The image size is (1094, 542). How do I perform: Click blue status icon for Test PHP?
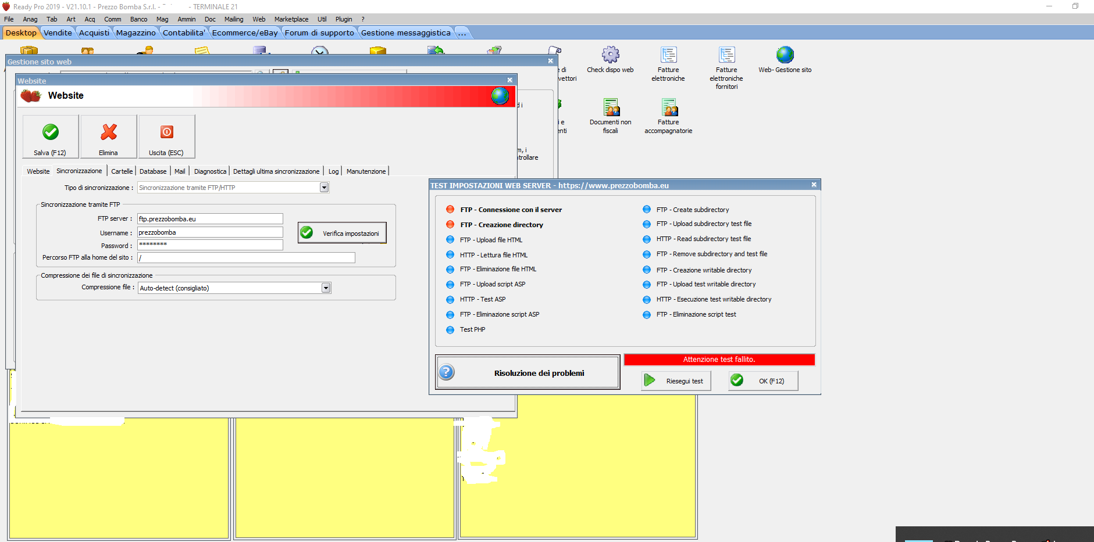point(450,330)
